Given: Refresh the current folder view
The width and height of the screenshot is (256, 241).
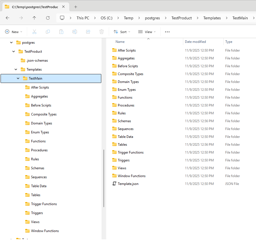Looking at the screenshot, I should 47,18.
